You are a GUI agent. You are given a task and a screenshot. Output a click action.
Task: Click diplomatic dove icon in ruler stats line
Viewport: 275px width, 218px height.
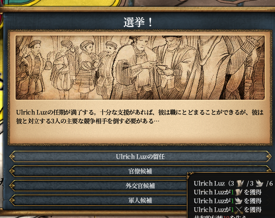point(259,183)
